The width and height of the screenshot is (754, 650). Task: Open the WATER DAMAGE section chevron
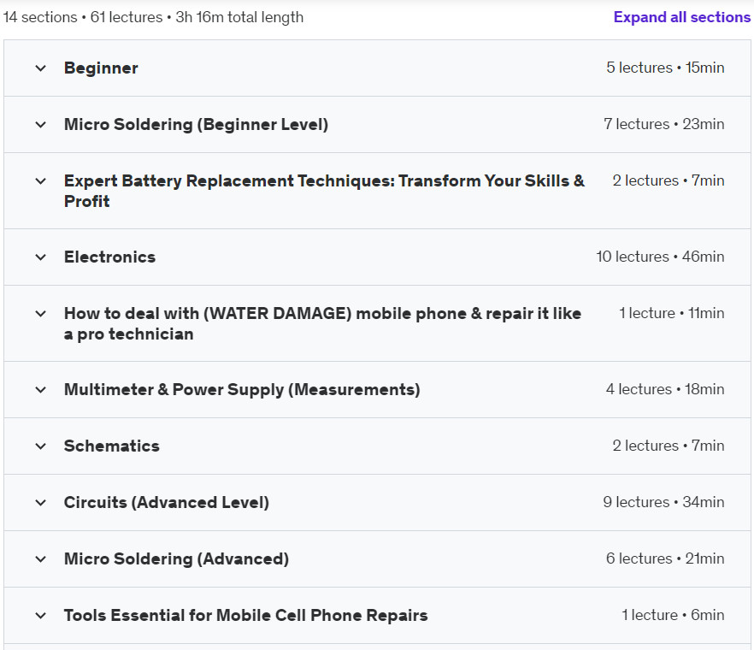tap(41, 314)
